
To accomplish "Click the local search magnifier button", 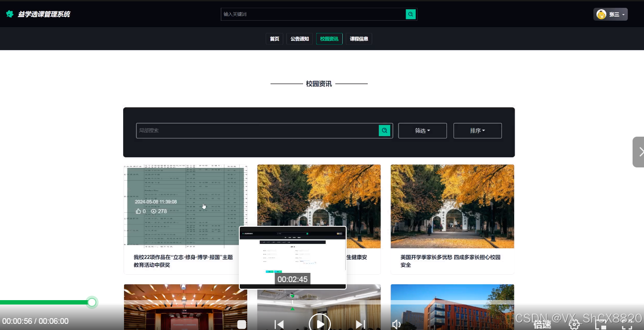I will click(x=384, y=131).
